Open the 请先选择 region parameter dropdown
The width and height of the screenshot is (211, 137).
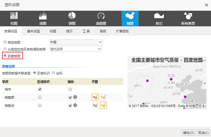[76, 49]
